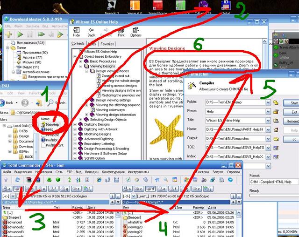Click the Back arrow in Wilcom Help toolbar
Screen dimensions: 299x237
click(x=91, y=32)
